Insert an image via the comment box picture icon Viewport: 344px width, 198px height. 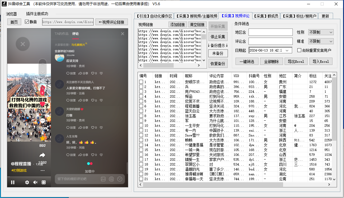103,179
